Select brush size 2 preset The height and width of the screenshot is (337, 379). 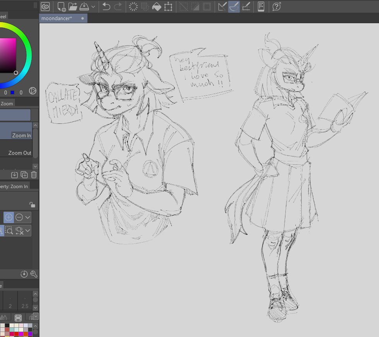(x=10, y=301)
